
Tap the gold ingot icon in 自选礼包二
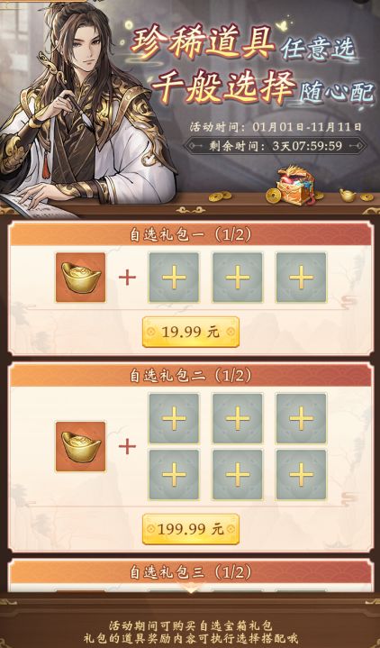click(x=80, y=447)
